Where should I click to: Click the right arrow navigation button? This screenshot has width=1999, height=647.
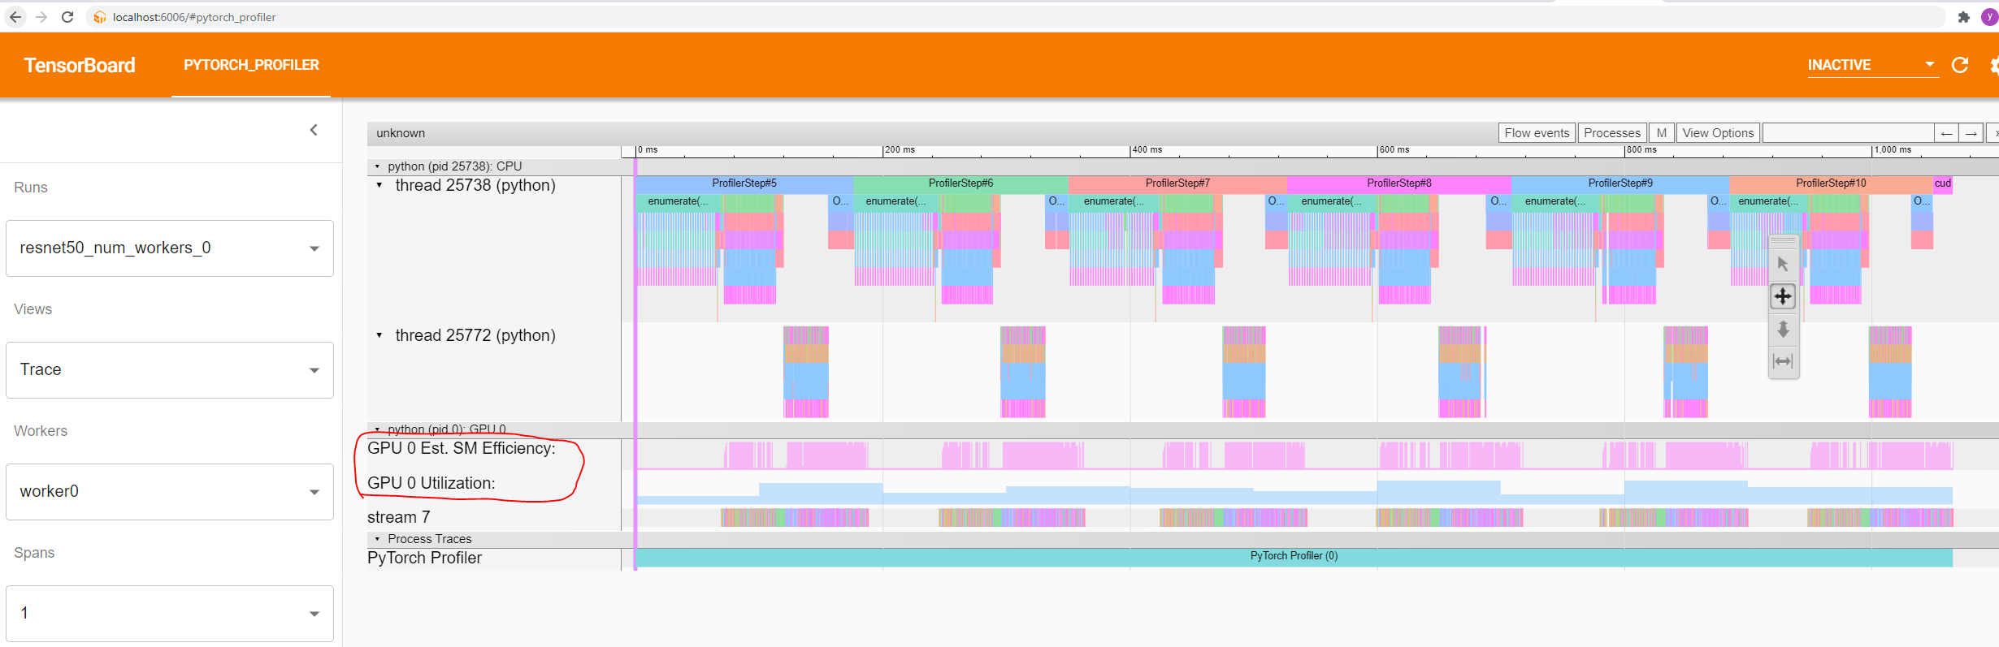tap(1971, 133)
